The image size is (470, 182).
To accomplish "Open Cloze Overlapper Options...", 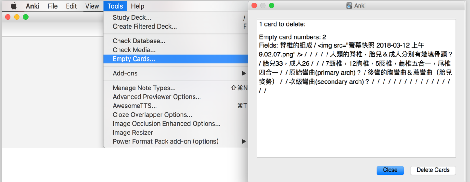I will tap(176, 114).
